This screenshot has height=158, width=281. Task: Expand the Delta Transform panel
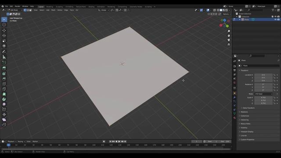(249, 108)
